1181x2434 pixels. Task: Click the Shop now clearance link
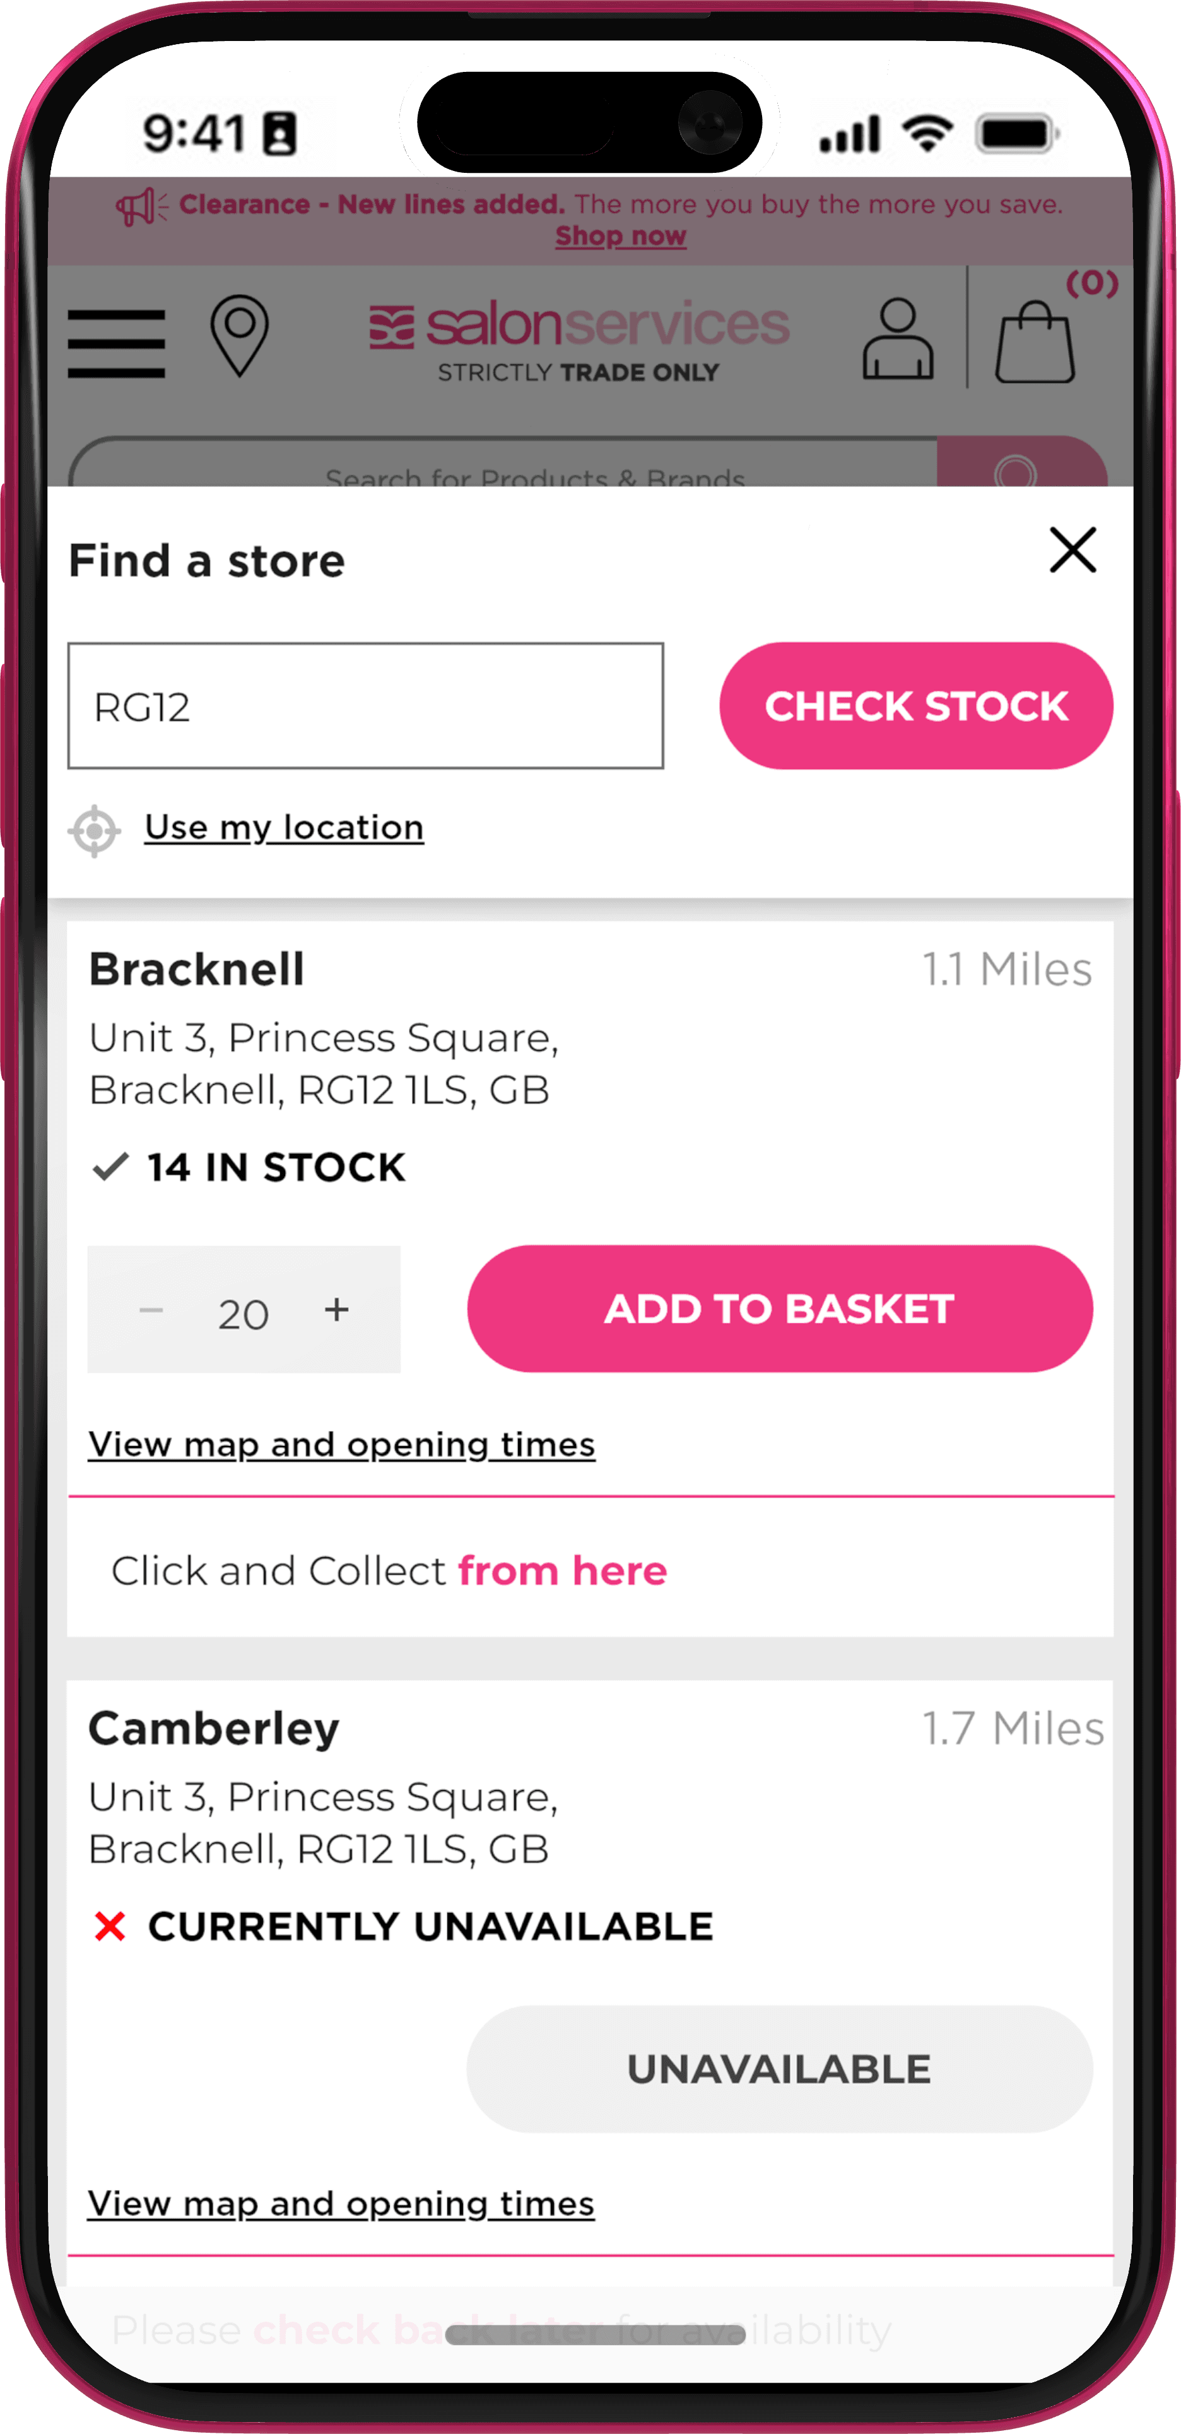(x=621, y=236)
